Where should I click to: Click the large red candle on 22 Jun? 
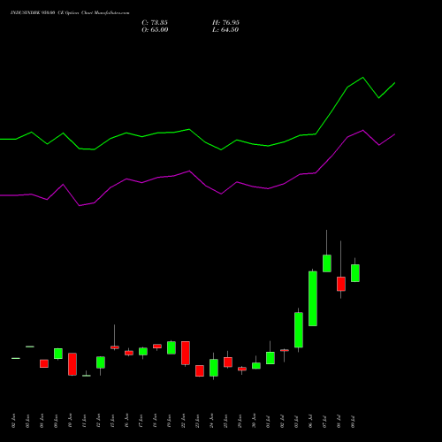pyautogui.click(x=186, y=353)
